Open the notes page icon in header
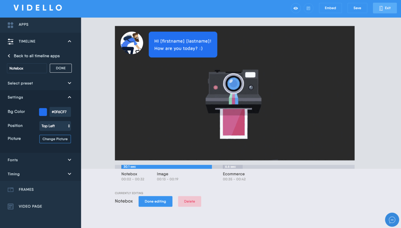Image resolution: width=401 pixels, height=228 pixels. coord(308,8)
